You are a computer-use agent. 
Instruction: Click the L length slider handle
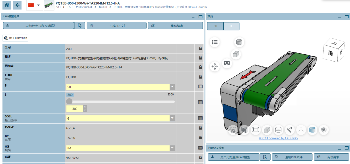coord(69,101)
